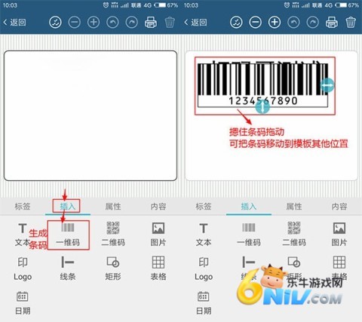Insert 文本 text element in left screen
The width and height of the screenshot is (362, 322).
point(23,235)
